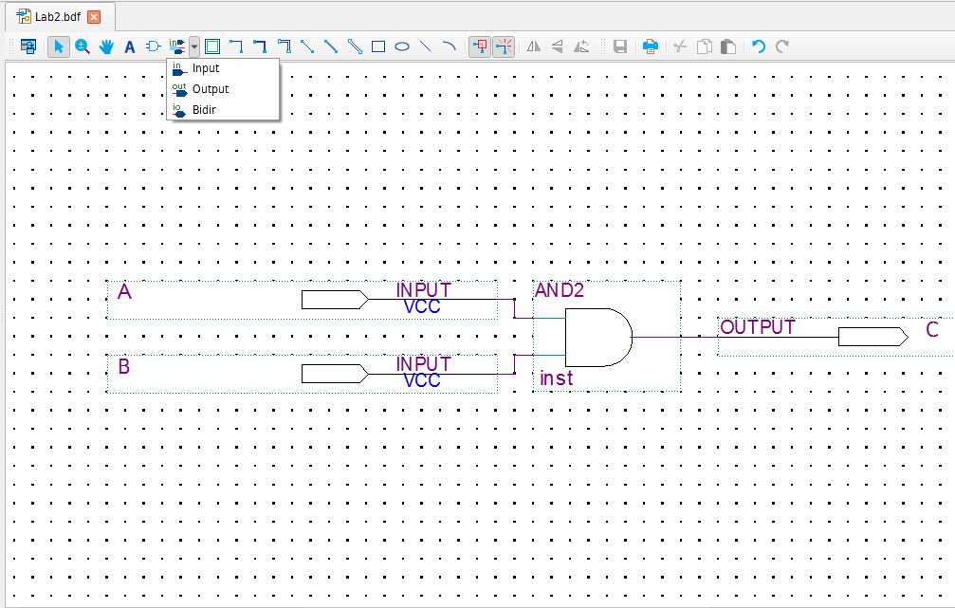Toggle the partial line selection button

pyautogui.click(x=504, y=46)
